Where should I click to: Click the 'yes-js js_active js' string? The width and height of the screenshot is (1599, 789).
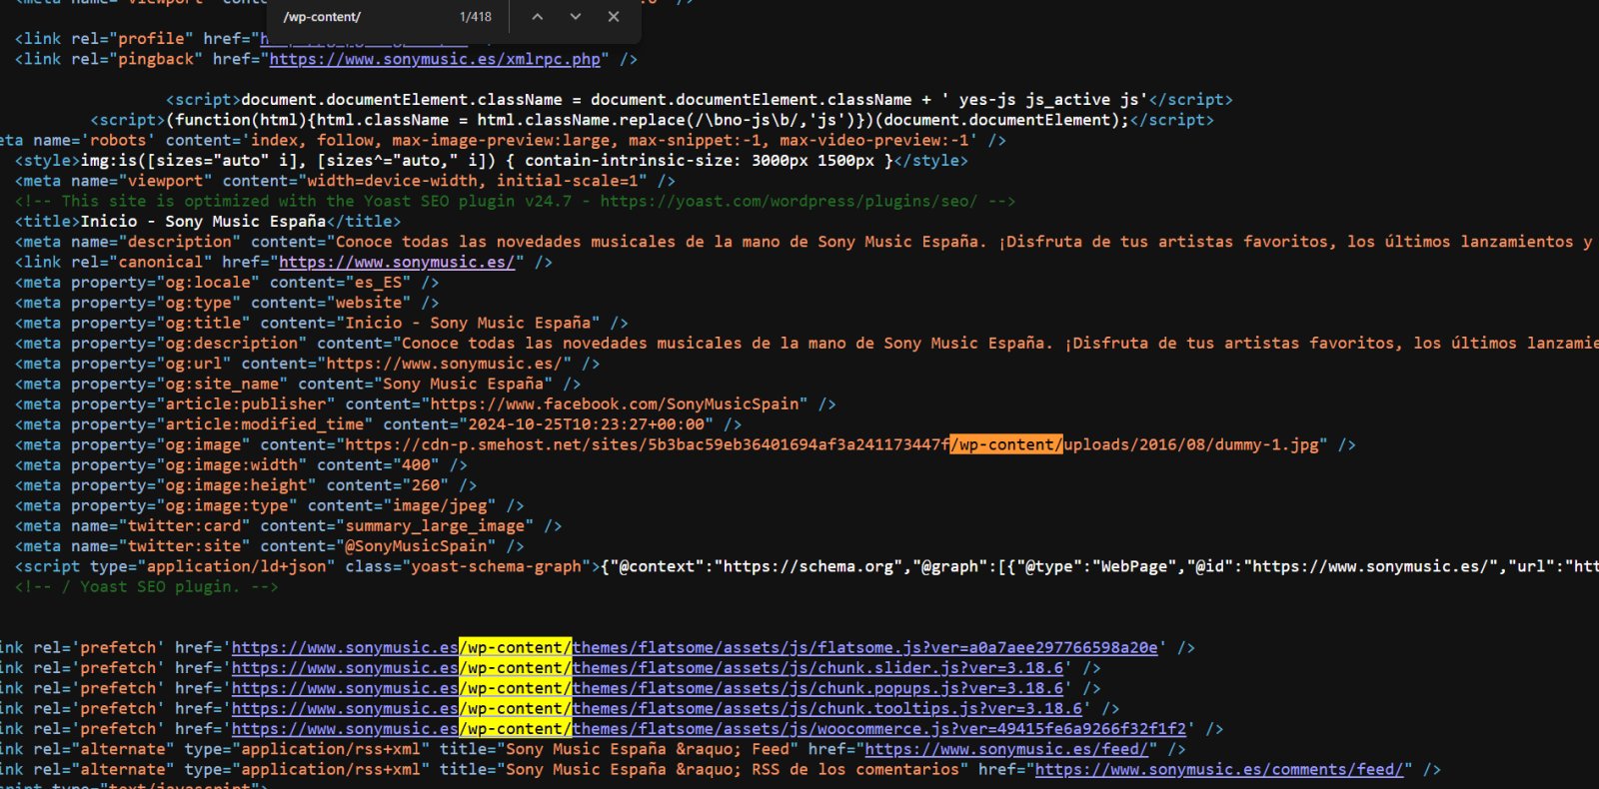coord(1048,100)
